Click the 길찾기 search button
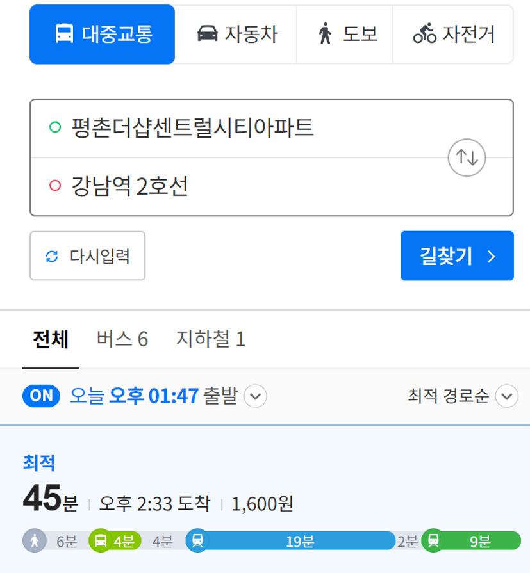This screenshot has height=573, width=530. pyautogui.click(x=457, y=256)
